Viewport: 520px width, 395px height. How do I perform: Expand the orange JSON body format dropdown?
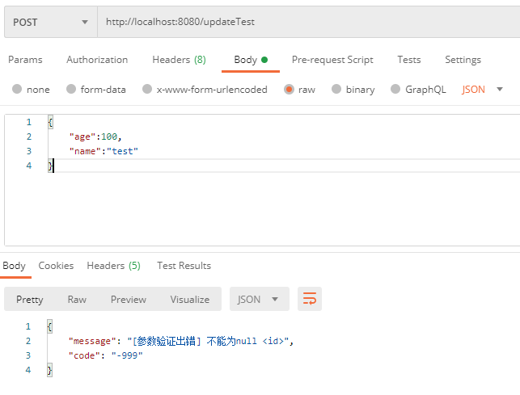482,90
